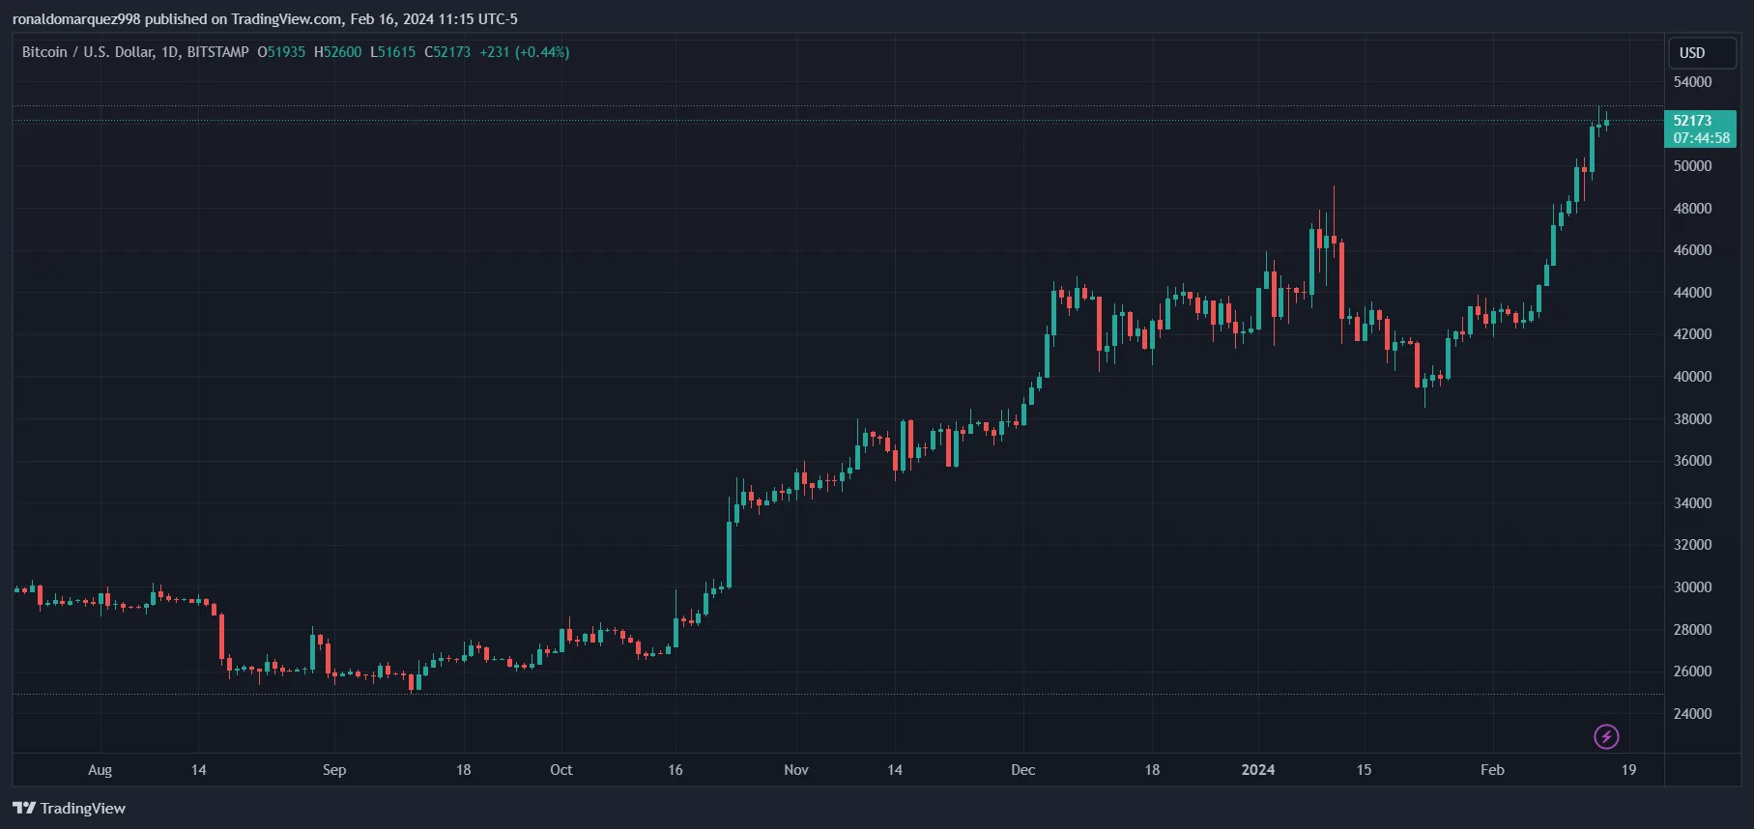The image size is (1754, 829).
Task: Select the 54000 price axis label
Action: click(x=1692, y=82)
